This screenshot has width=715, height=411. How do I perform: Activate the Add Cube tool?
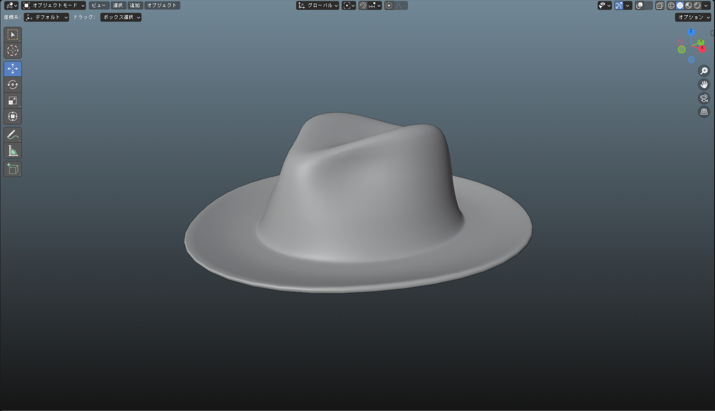click(x=13, y=169)
